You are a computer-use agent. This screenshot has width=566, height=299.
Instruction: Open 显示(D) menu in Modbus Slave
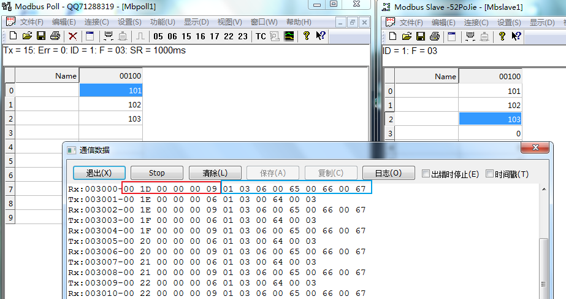click(542, 23)
